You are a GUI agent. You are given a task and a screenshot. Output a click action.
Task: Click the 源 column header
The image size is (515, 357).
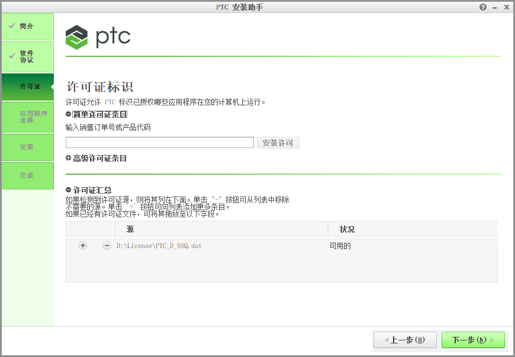click(x=221, y=229)
